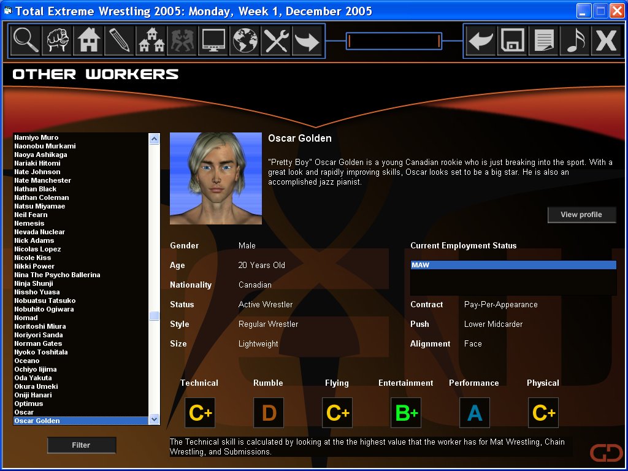The image size is (628, 471).
Task: Click the floppy disk save icon
Action: pos(512,40)
